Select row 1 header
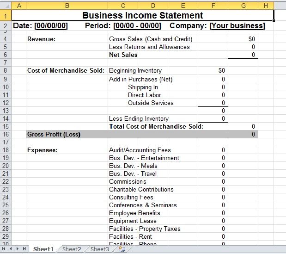Image resolution: width=286 pixels, height=254 pixels. (6, 15)
